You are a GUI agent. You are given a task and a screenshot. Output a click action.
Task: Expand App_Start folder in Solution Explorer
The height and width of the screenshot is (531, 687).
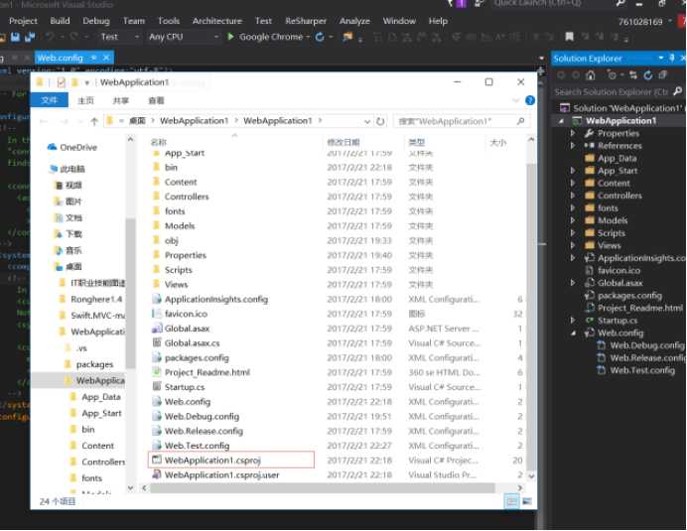tap(573, 171)
